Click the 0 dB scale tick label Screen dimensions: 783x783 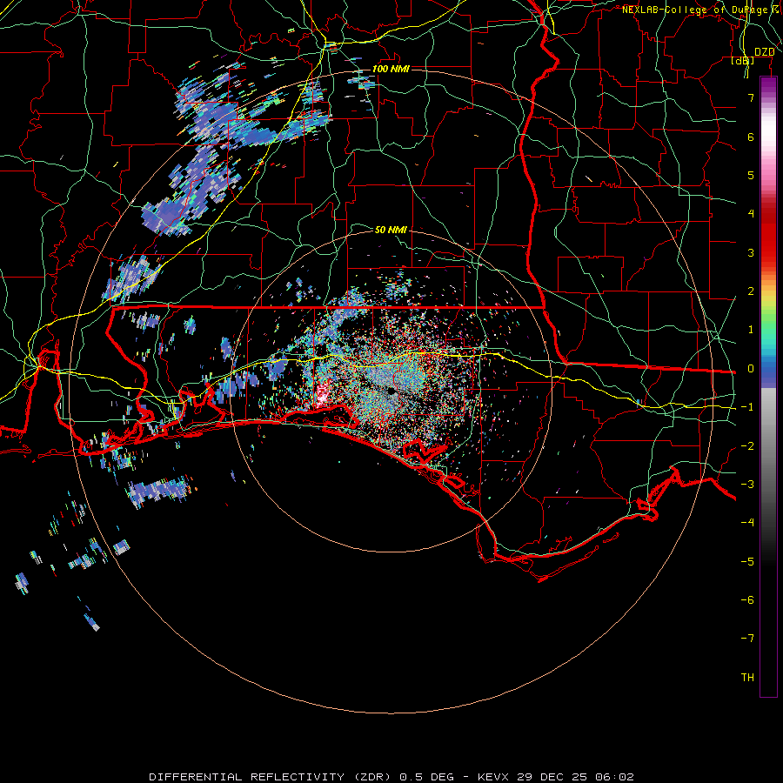tap(751, 369)
